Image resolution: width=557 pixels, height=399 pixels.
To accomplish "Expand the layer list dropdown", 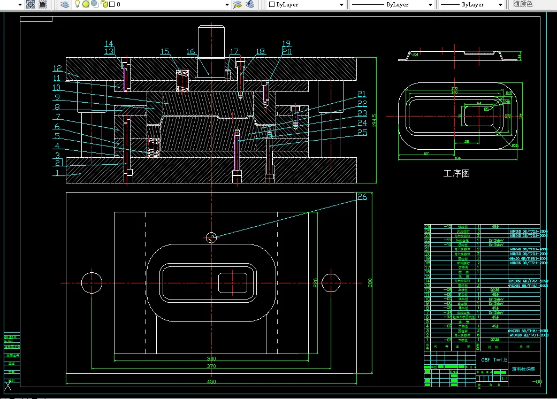I will [x=227, y=4].
